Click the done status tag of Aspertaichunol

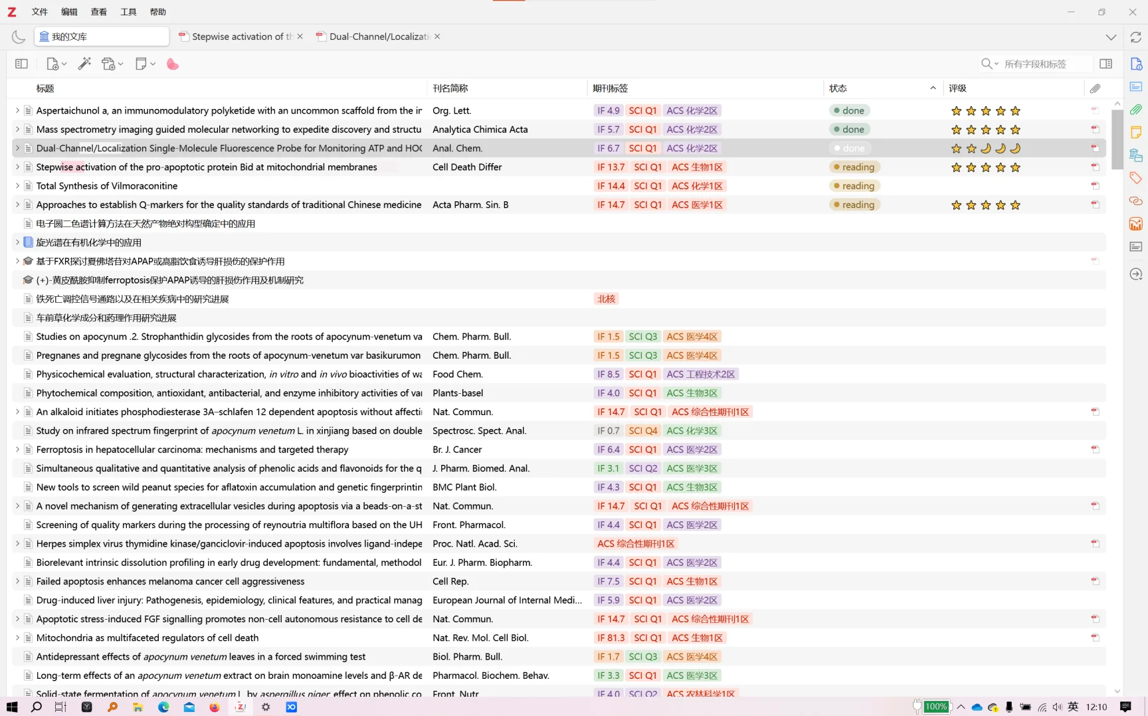click(850, 110)
